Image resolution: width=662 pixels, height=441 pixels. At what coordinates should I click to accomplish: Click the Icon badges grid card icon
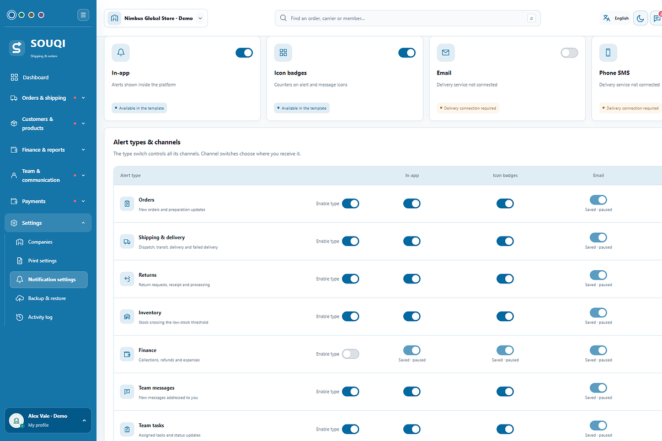pyautogui.click(x=283, y=53)
